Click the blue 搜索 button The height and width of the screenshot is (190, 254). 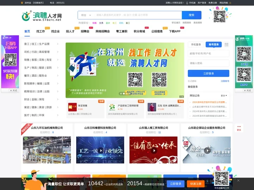(192, 15)
